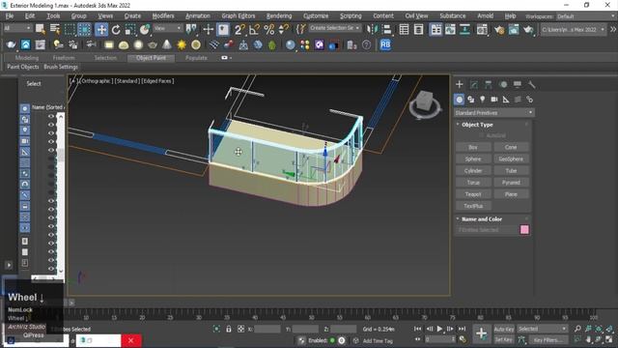Click the Select and Manipulate icon
Image resolution: width=618 pixels, height=348 pixels.
click(209, 29)
